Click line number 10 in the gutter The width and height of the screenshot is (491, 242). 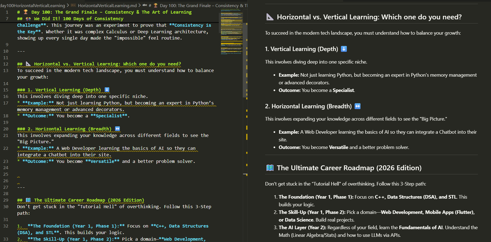[6, 51]
